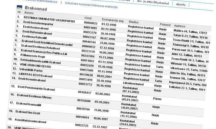Select Eesti Pensionäride Erakond party name

36,88
